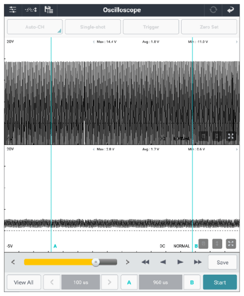Viewport: 244px width, 296px height.
Task: Click the Avg : 1.8 V reading
Action: tap(151, 42)
